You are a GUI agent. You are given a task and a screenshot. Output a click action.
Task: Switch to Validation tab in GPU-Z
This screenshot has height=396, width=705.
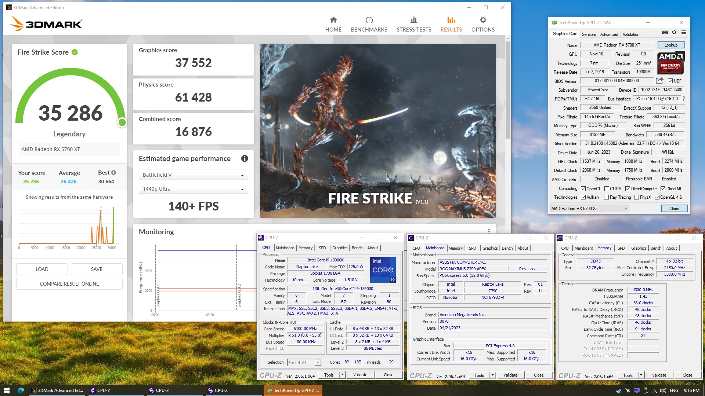(631, 34)
